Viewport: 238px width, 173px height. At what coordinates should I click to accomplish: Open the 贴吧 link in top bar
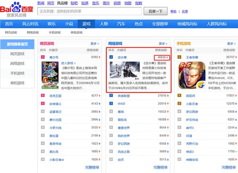69,3
